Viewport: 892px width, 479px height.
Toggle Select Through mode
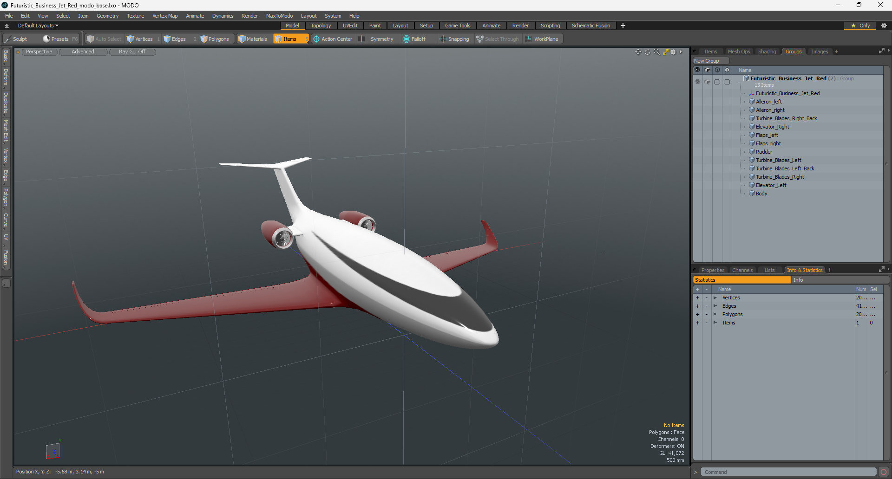click(497, 39)
